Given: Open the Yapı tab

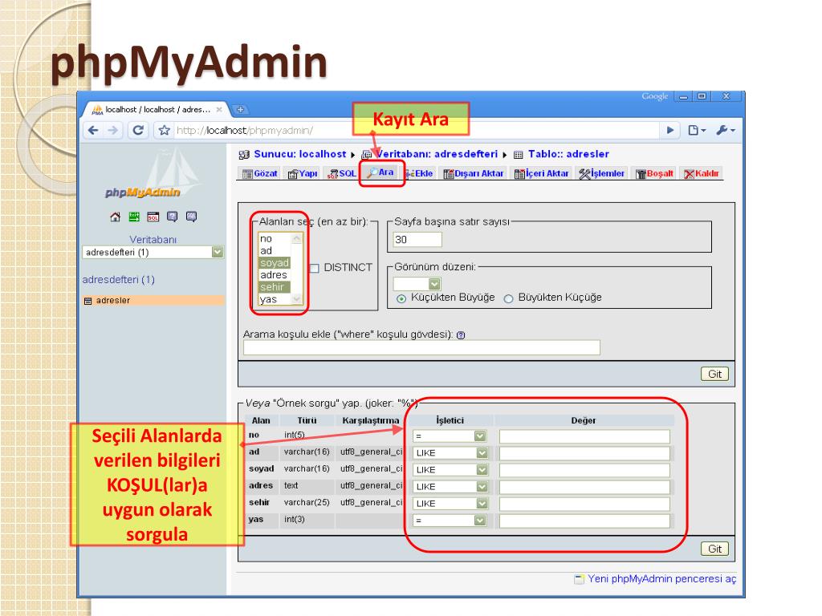Looking at the screenshot, I should [x=303, y=173].
